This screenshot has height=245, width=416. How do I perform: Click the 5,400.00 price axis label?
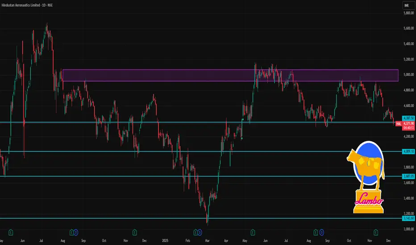pos(408,44)
